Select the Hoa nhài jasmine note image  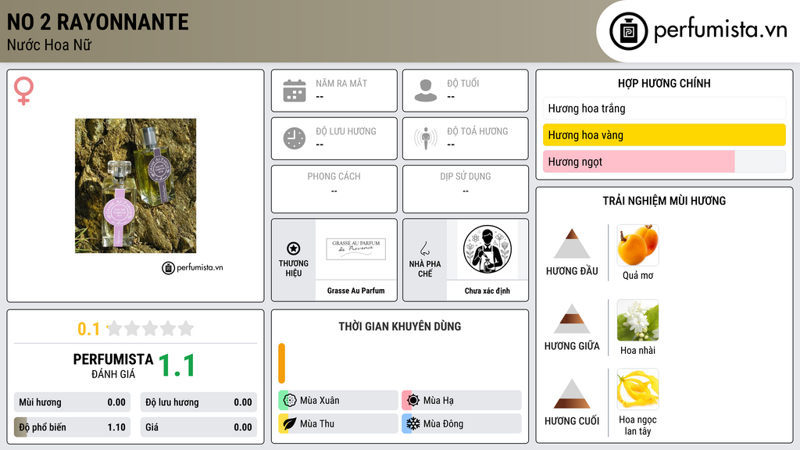pos(637,320)
